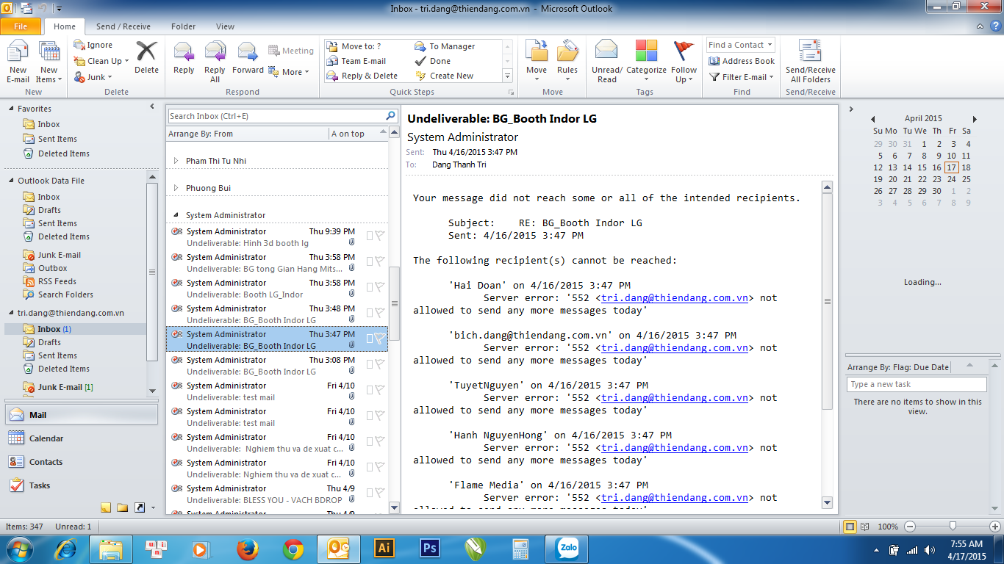Collapse the Outlook Data File tree

point(12,181)
